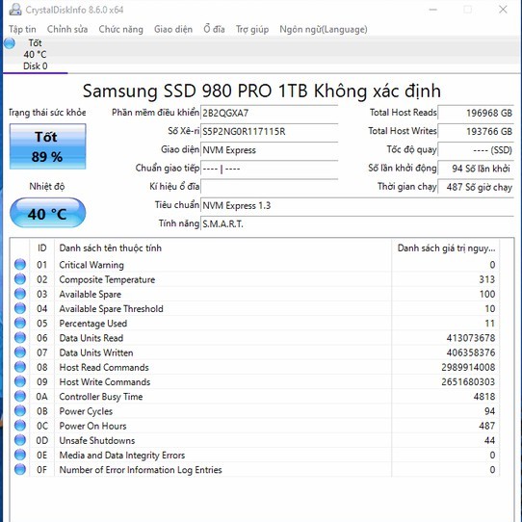Click the Controller Busy Time value 4818
The image size is (522, 522).
[x=484, y=397]
